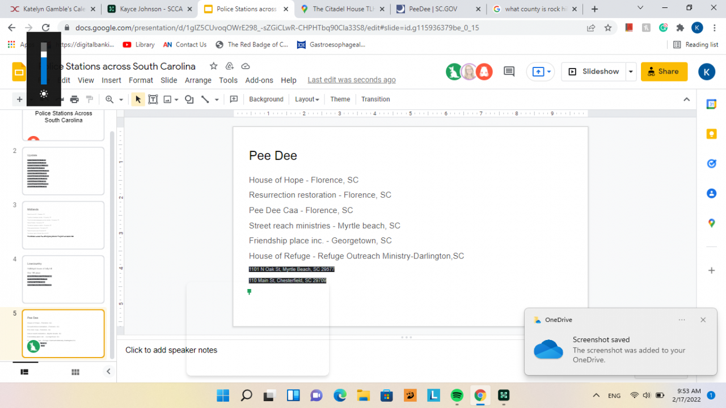Click to add speaker notes
Image resolution: width=726 pixels, height=408 pixels.
pos(171,350)
